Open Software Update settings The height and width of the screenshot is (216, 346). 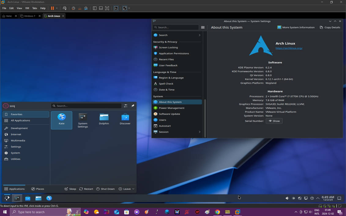[177, 114]
